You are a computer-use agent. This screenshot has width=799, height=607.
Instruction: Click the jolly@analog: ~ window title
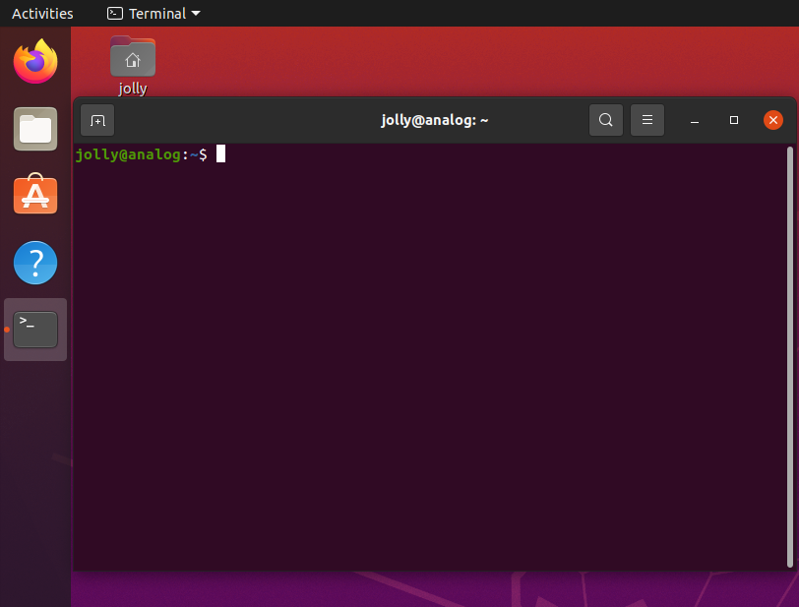435,120
